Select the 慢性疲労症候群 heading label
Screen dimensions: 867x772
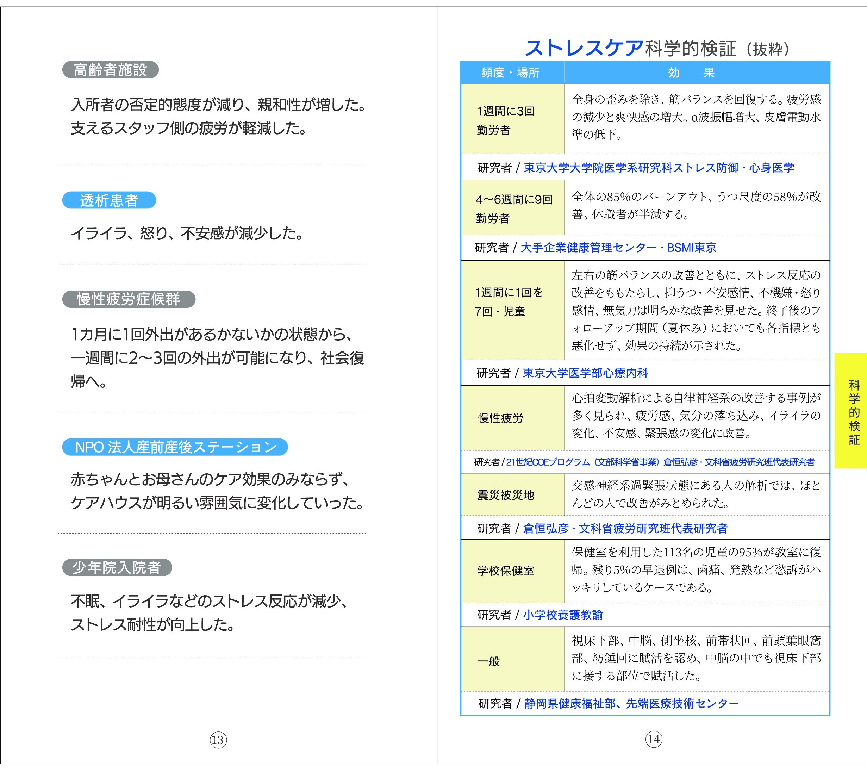coord(129,299)
